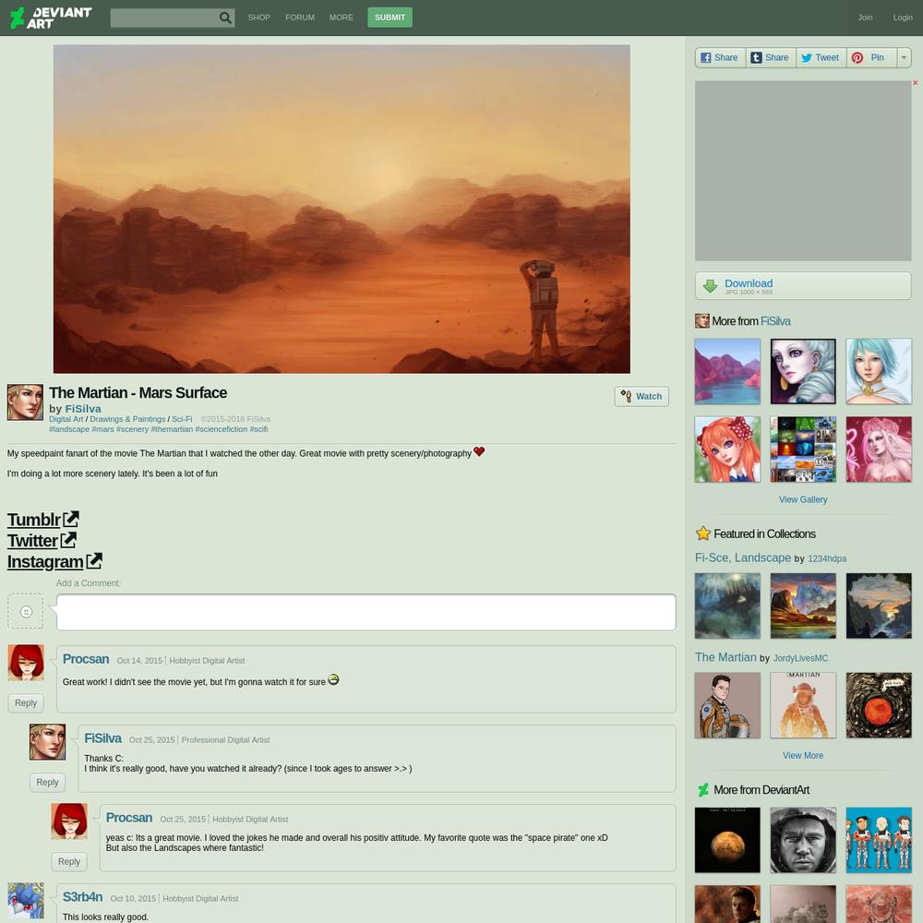This screenshot has width=923, height=923.
Task: Open the Shop menu
Action: [259, 18]
